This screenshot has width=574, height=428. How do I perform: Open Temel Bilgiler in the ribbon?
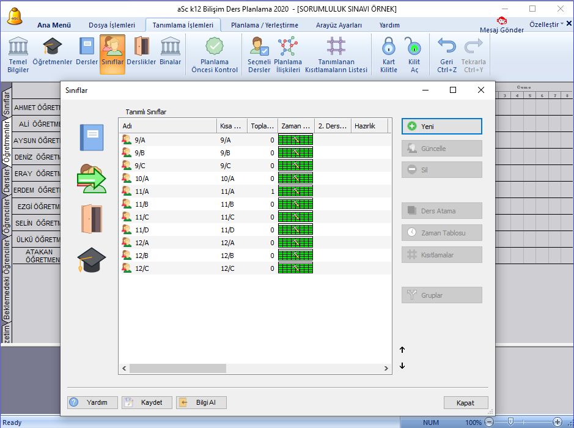coord(18,54)
